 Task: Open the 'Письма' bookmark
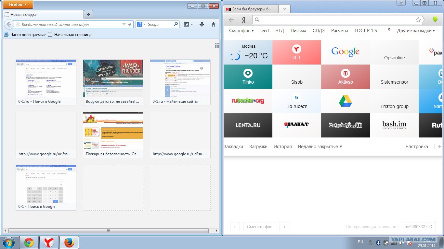coord(298,30)
